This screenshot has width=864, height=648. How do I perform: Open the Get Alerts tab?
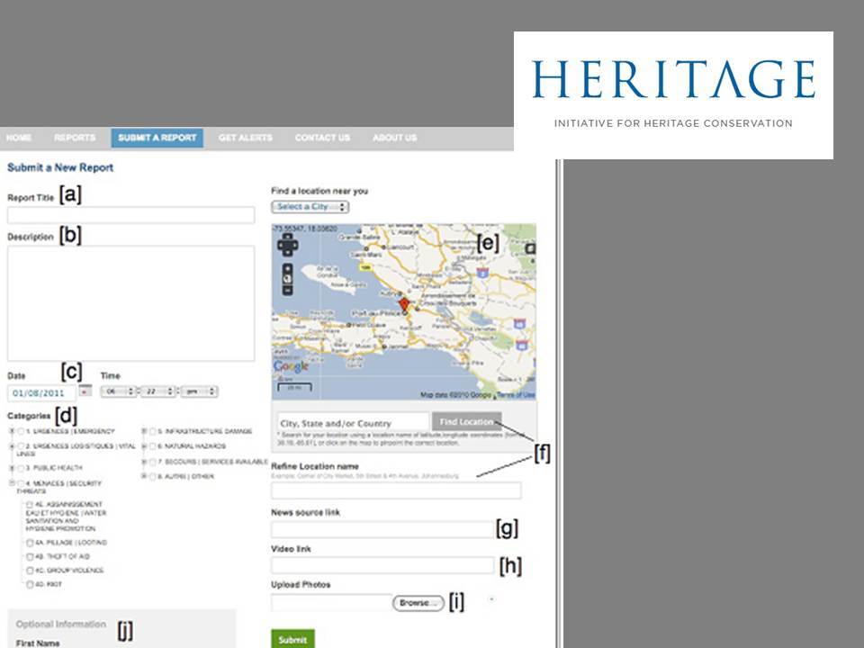[x=245, y=138]
